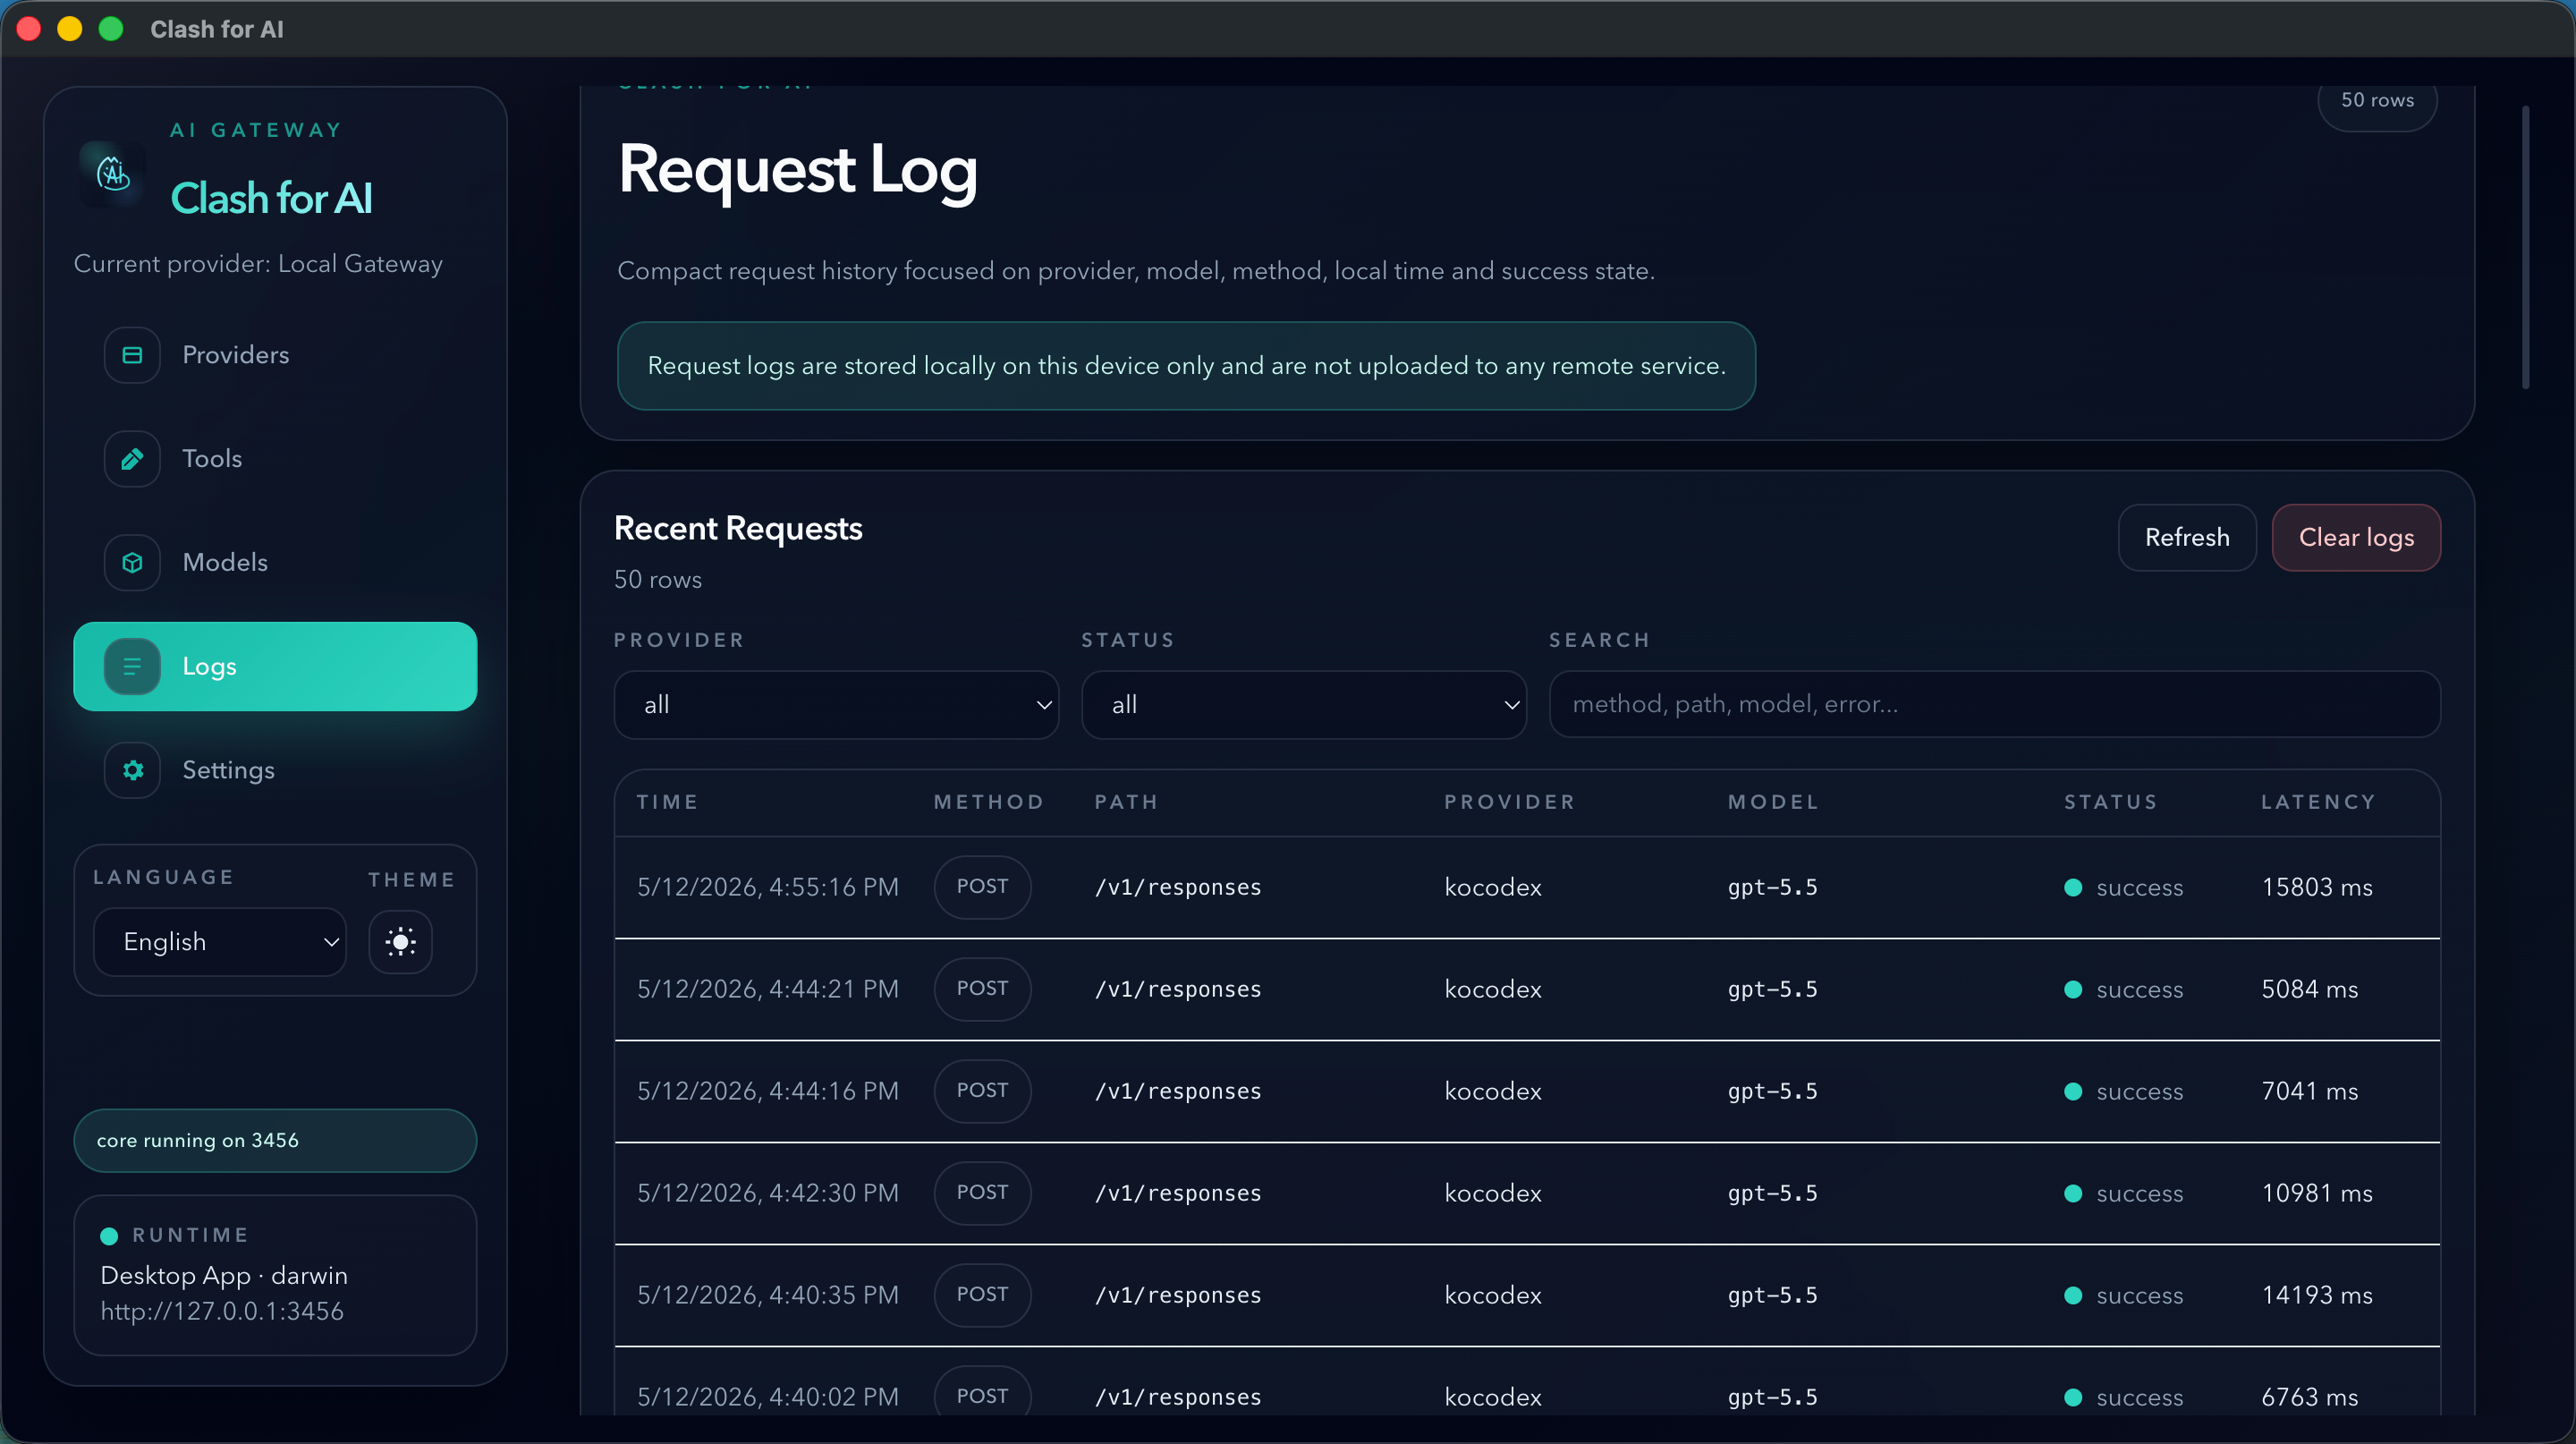The image size is (2576, 1444).
Task: Click kocodex provider in the 4:55:16 PM row
Action: (1493, 888)
